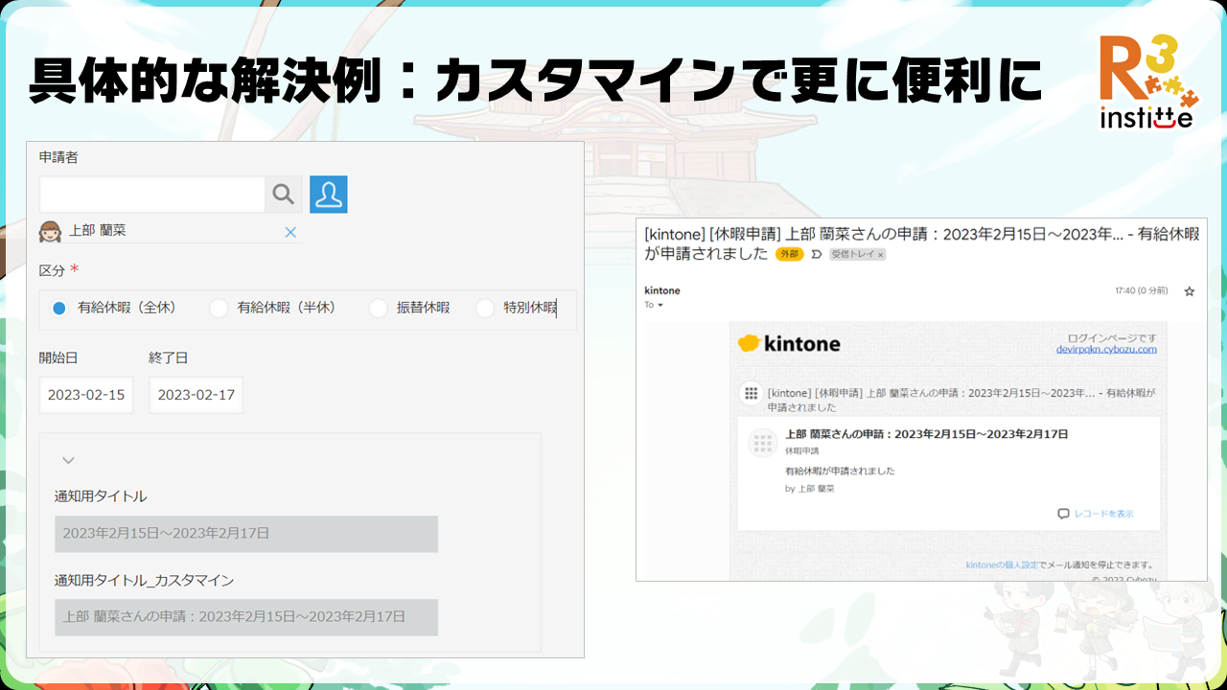
Task: Click the email subject line heading
Action: click(x=921, y=243)
